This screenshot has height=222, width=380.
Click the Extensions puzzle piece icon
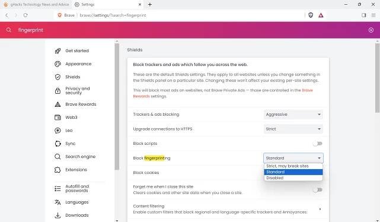(58, 170)
